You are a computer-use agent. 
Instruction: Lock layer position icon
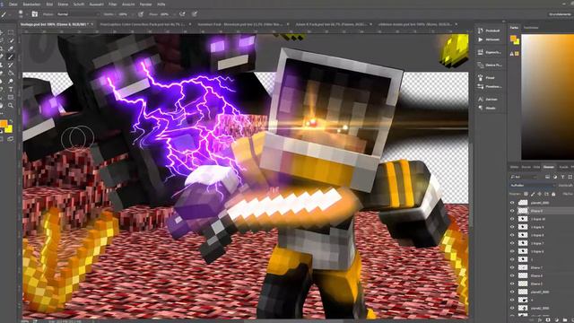pos(540,194)
